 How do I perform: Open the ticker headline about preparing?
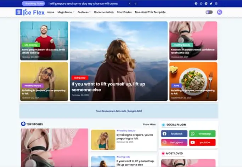pyautogui.click(x=83, y=4)
